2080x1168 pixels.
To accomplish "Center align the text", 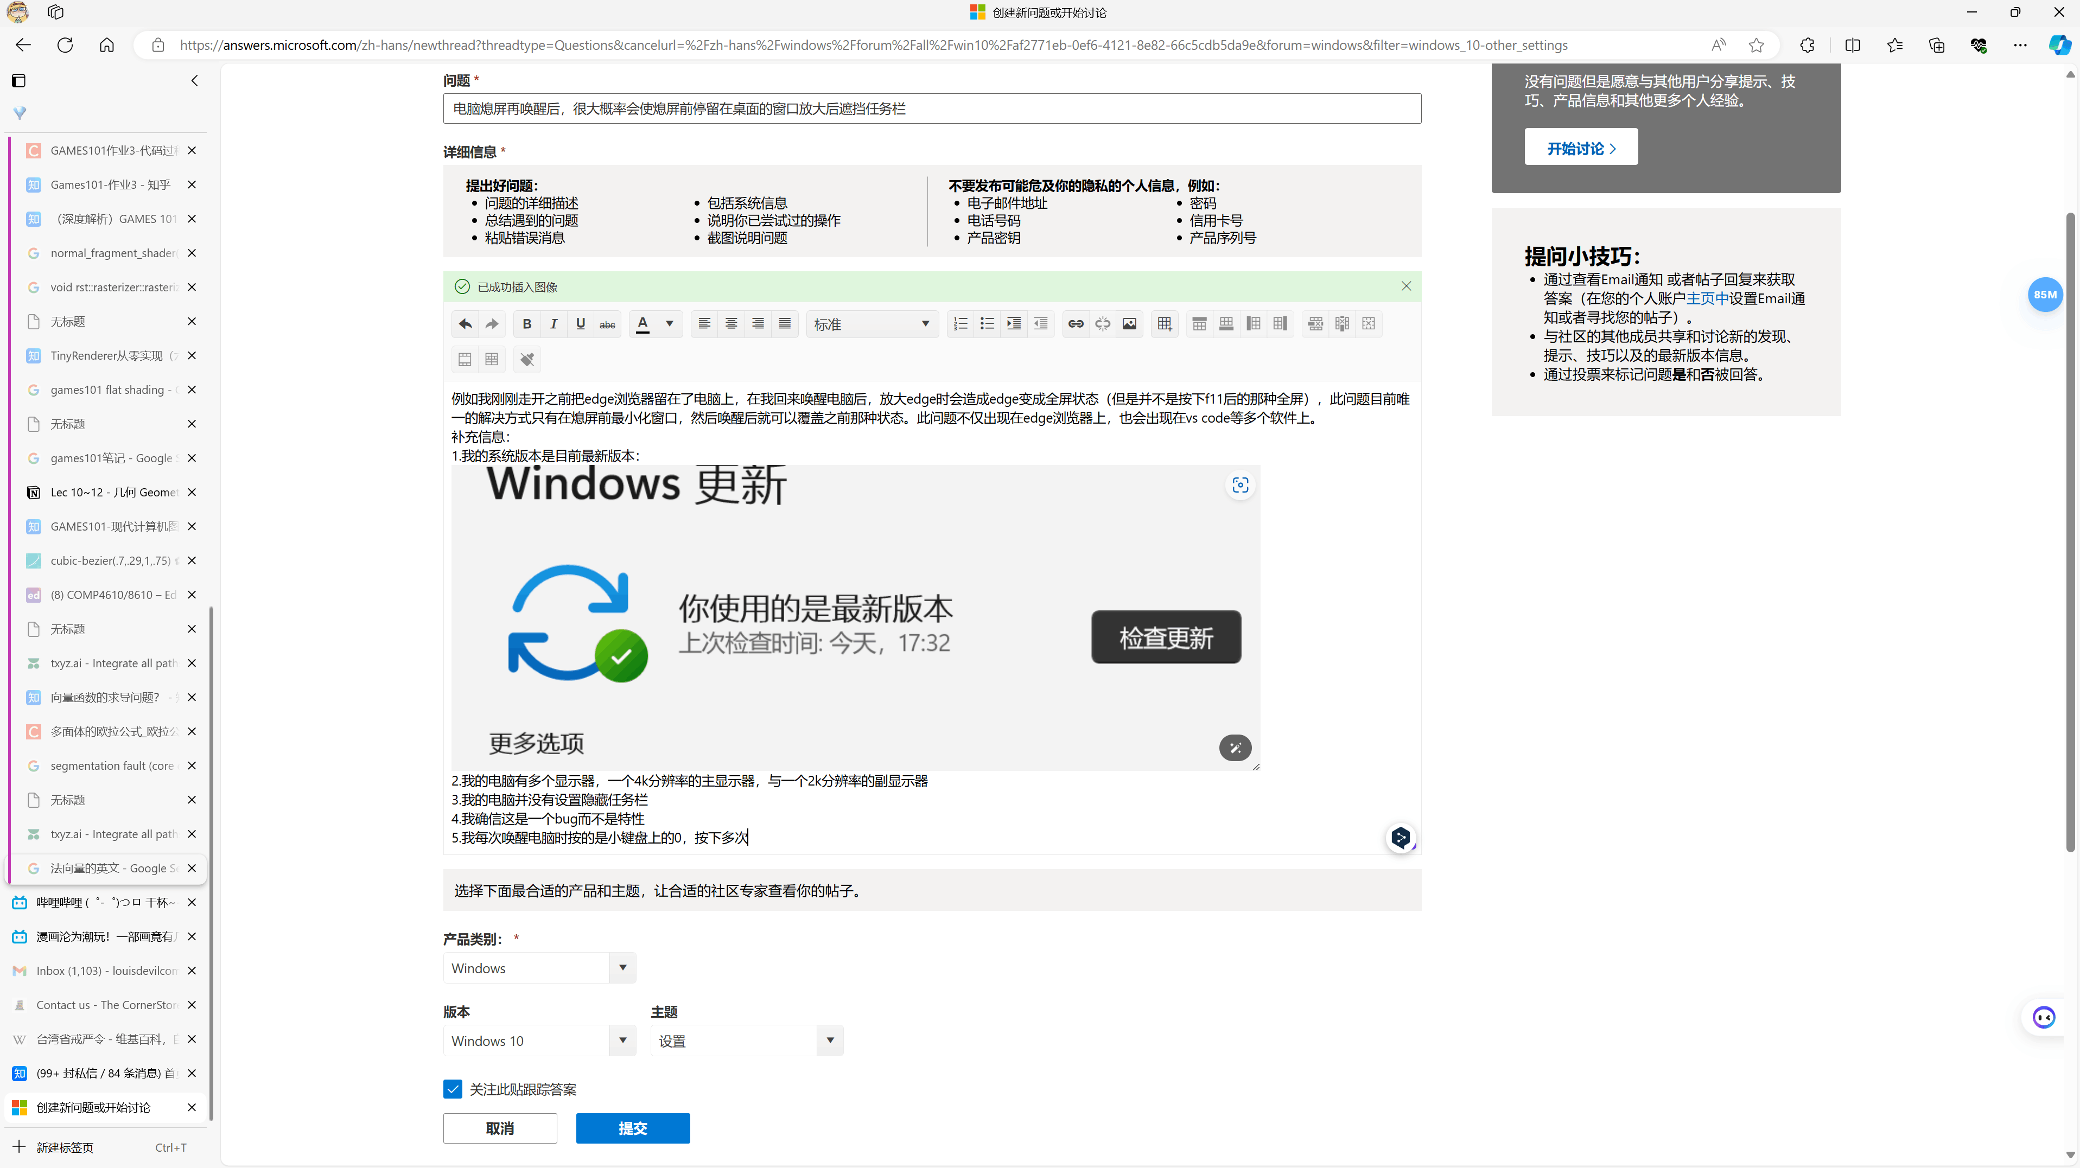I will pos(731,324).
